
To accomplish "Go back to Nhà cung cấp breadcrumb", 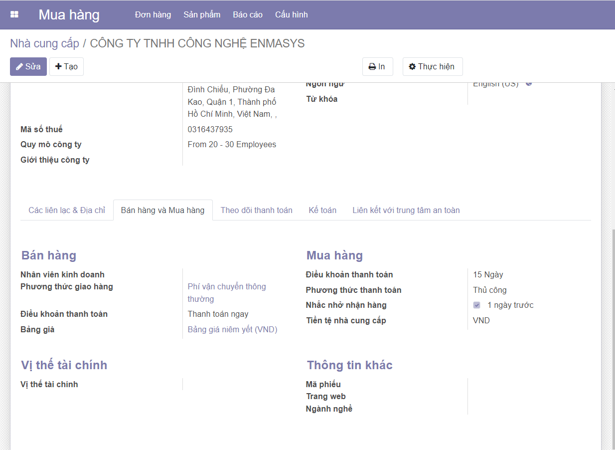I will (x=44, y=43).
